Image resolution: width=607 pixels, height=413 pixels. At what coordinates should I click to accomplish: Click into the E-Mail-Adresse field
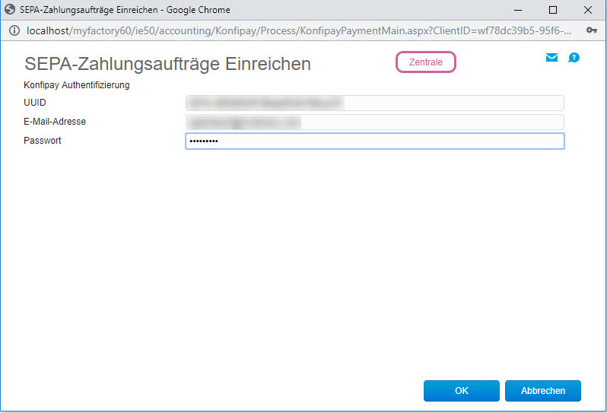point(374,122)
